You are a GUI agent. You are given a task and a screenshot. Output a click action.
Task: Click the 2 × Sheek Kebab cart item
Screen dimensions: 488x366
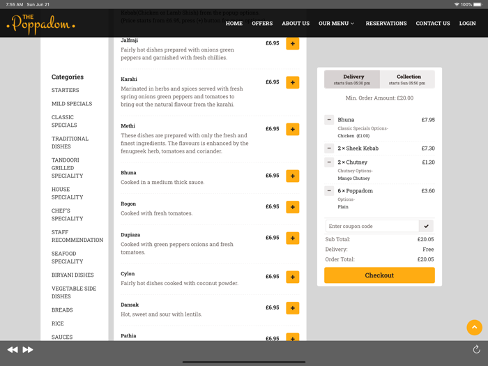tap(358, 148)
